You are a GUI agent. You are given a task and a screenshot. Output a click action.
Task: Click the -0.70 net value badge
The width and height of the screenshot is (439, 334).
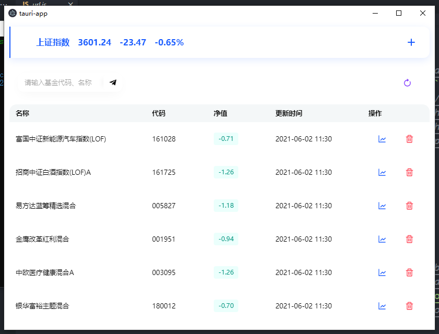coord(226,305)
